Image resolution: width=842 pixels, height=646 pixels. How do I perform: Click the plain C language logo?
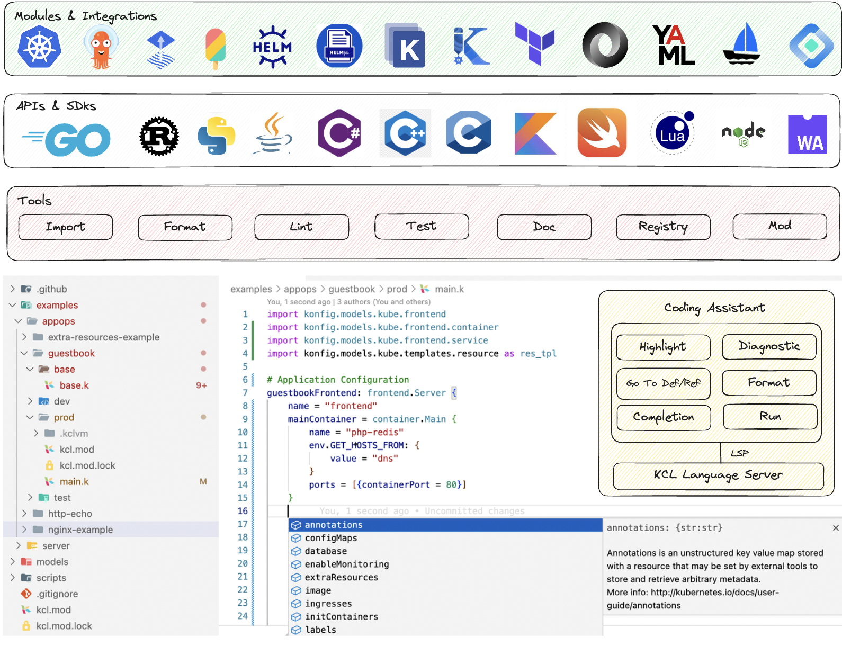pyautogui.click(x=469, y=132)
